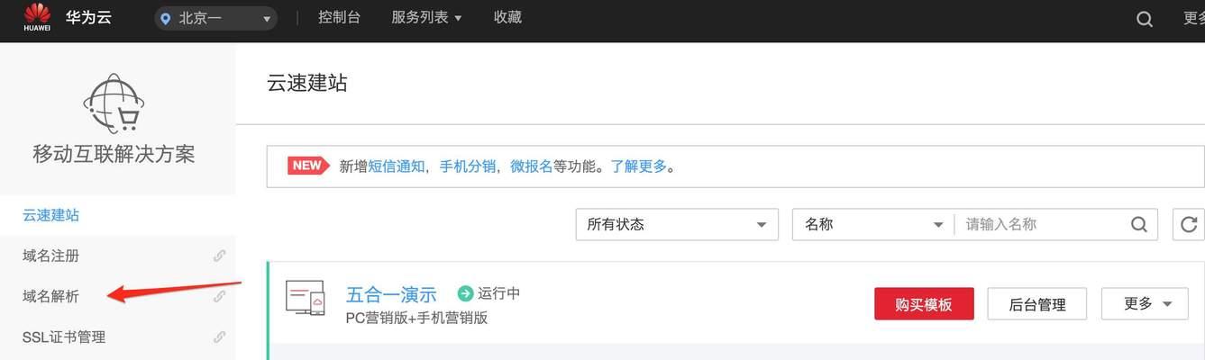This screenshot has height=360, width=1205.
Task: Click the link icon beside 域名解析
Action: [x=219, y=296]
